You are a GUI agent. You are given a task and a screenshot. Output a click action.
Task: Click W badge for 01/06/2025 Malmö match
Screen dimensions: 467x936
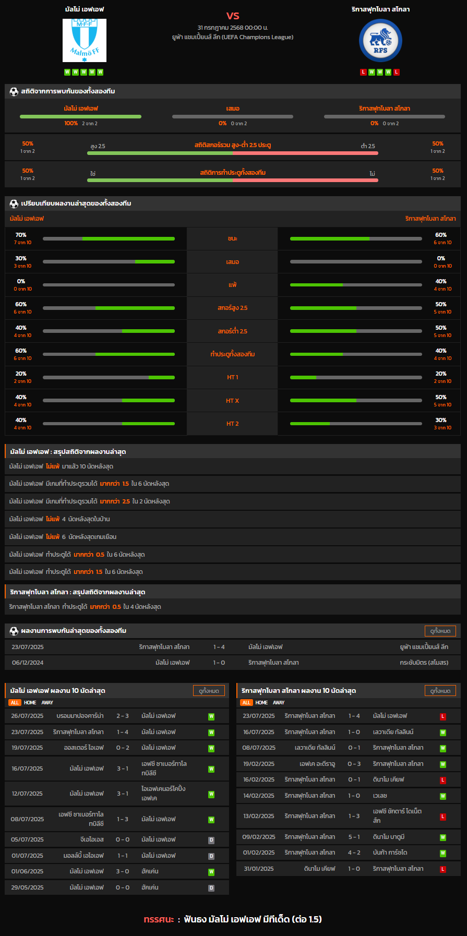click(x=211, y=872)
